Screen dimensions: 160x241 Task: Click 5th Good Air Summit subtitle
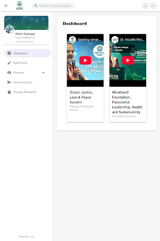(x=123, y=116)
